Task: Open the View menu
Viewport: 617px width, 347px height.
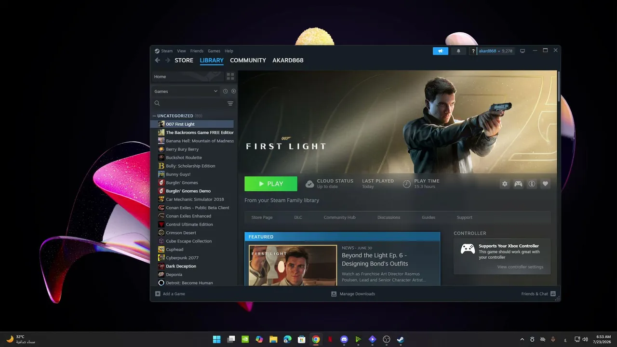Action: 181,51
